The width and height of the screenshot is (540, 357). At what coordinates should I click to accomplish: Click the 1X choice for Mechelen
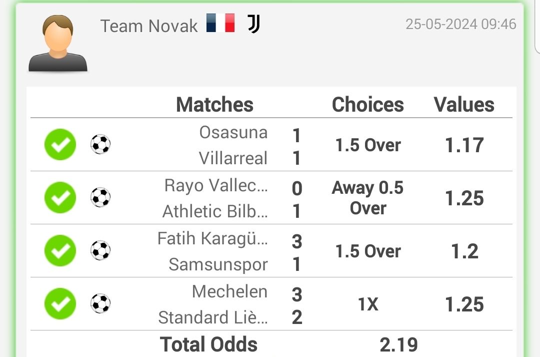pyautogui.click(x=368, y=304)
